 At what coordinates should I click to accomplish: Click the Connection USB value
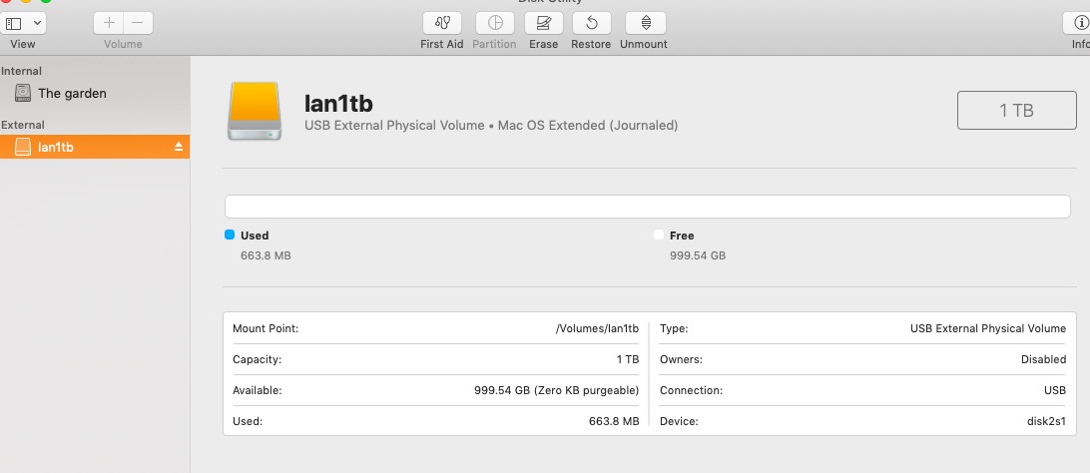click(1054, 390)
